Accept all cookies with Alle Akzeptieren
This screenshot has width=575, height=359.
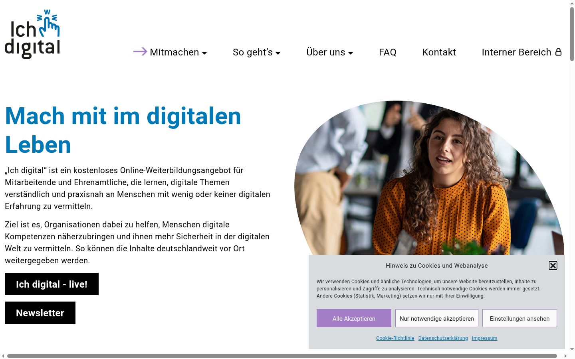coord(354,318)
